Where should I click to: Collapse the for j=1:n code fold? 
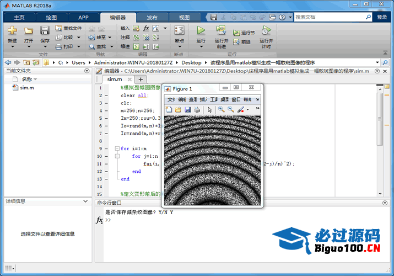pyautogui.click(x=117, y=156)
